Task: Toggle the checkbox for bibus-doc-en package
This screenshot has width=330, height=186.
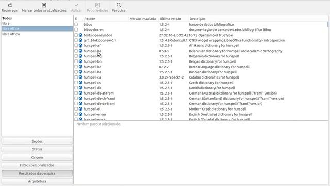Action: point(76,30)
